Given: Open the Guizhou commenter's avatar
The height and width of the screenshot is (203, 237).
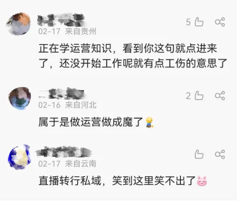Looking at the screenshot, I should tap(18, 24).
